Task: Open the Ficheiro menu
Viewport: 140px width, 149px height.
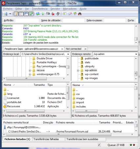Action: (8, 9)
